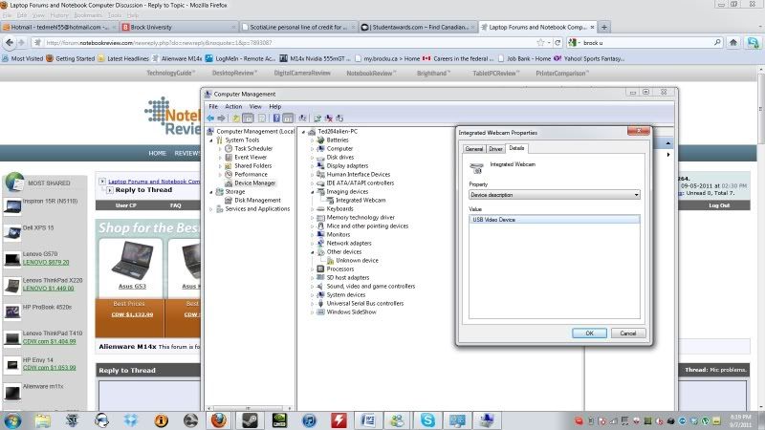Open Microsoft Word icon in taskbar
The image size is (765, 430).
tap(368, 419)
